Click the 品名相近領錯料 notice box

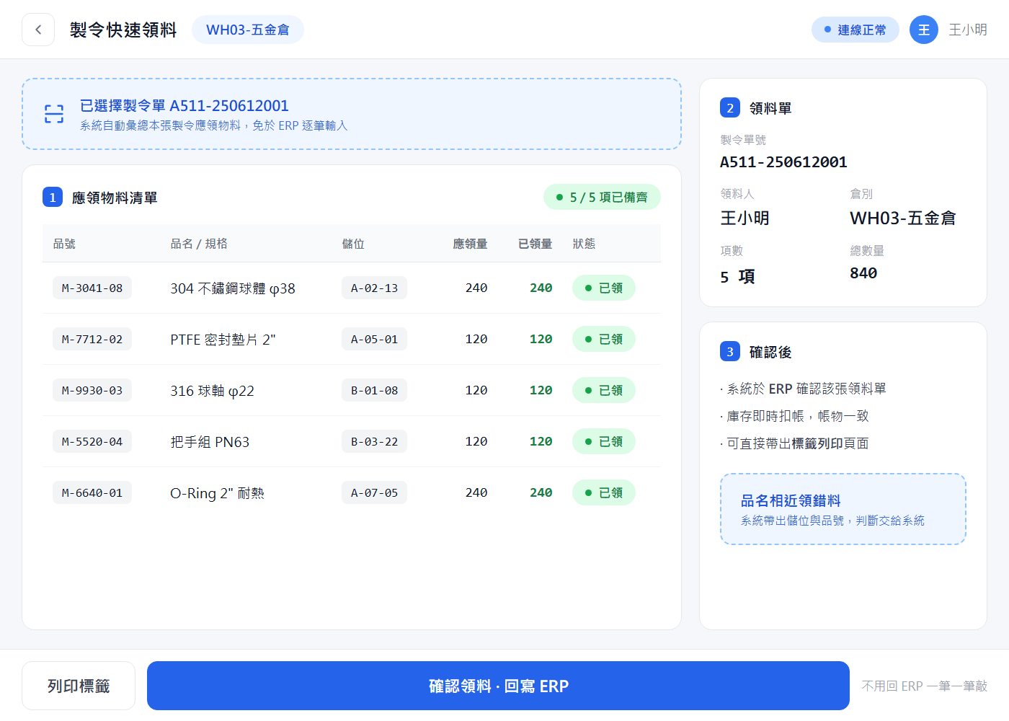[x=843, y=509]
